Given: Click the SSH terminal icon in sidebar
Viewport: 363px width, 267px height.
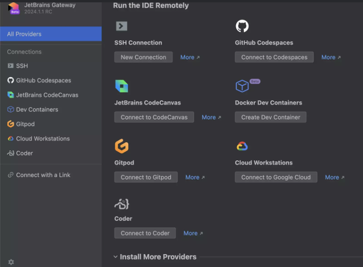Looking at the screenshot, I should (x=11, y=66).
